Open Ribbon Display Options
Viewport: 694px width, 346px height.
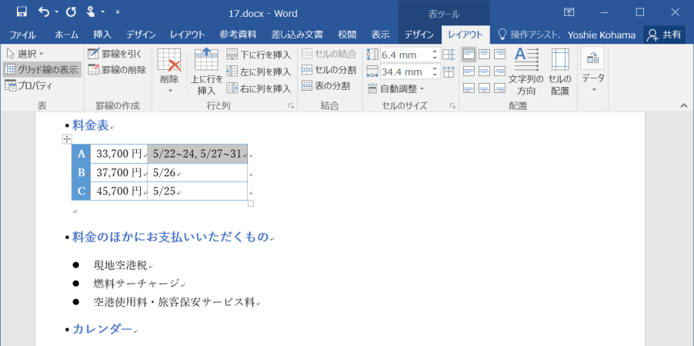coord(569,12)
